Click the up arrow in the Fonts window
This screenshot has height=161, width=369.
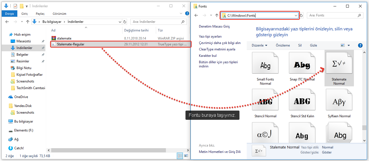(x=217, y=16)
